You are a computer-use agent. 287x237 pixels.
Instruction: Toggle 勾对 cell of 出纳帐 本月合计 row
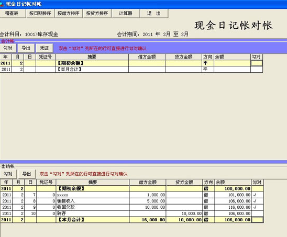coord(257,220)
